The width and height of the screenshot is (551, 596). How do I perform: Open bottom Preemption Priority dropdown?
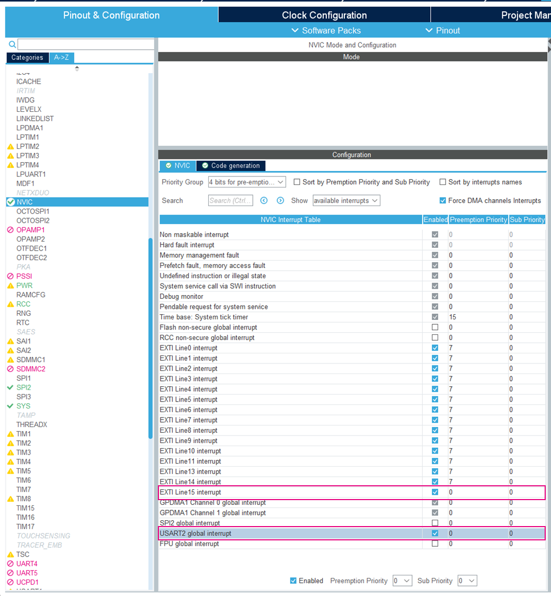click(x=403, y=581)
